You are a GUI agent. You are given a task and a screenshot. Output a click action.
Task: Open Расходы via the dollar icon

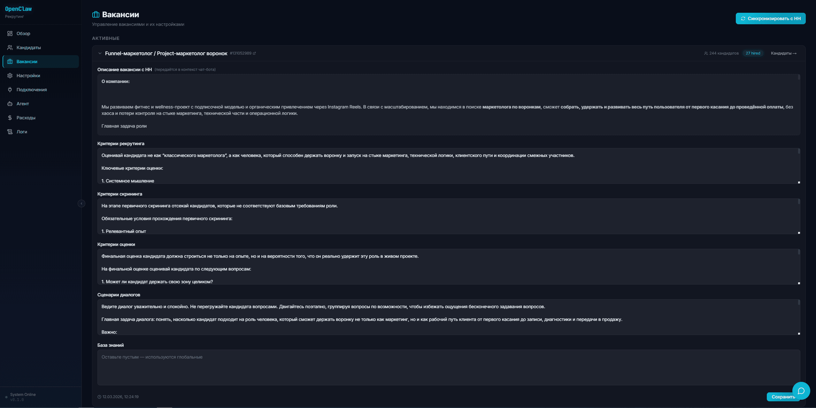tap(10, 117)
